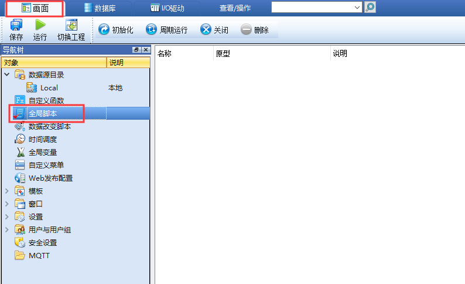Click the 切换工程 switch project icon

click(x=71, y=25)
